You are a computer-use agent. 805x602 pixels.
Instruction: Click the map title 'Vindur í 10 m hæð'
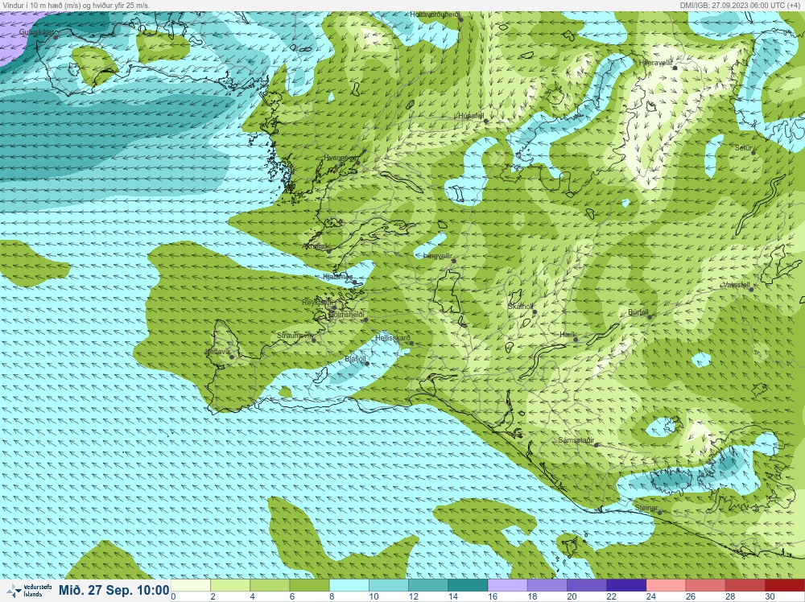click(32, 5)
